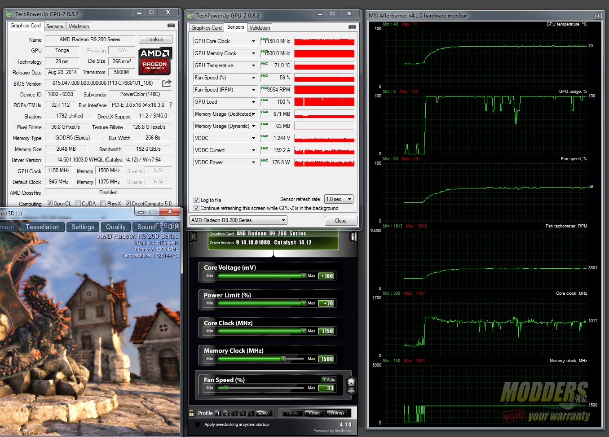Open the Fan Speed (RPM) sensor dropdown

pos(253,90)
